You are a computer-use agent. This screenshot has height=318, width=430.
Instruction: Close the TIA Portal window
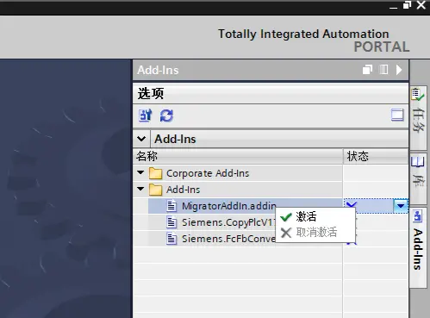[421, 5]
